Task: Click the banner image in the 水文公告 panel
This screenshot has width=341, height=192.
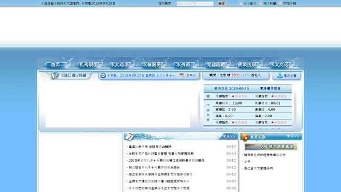Action: [271, 147]
